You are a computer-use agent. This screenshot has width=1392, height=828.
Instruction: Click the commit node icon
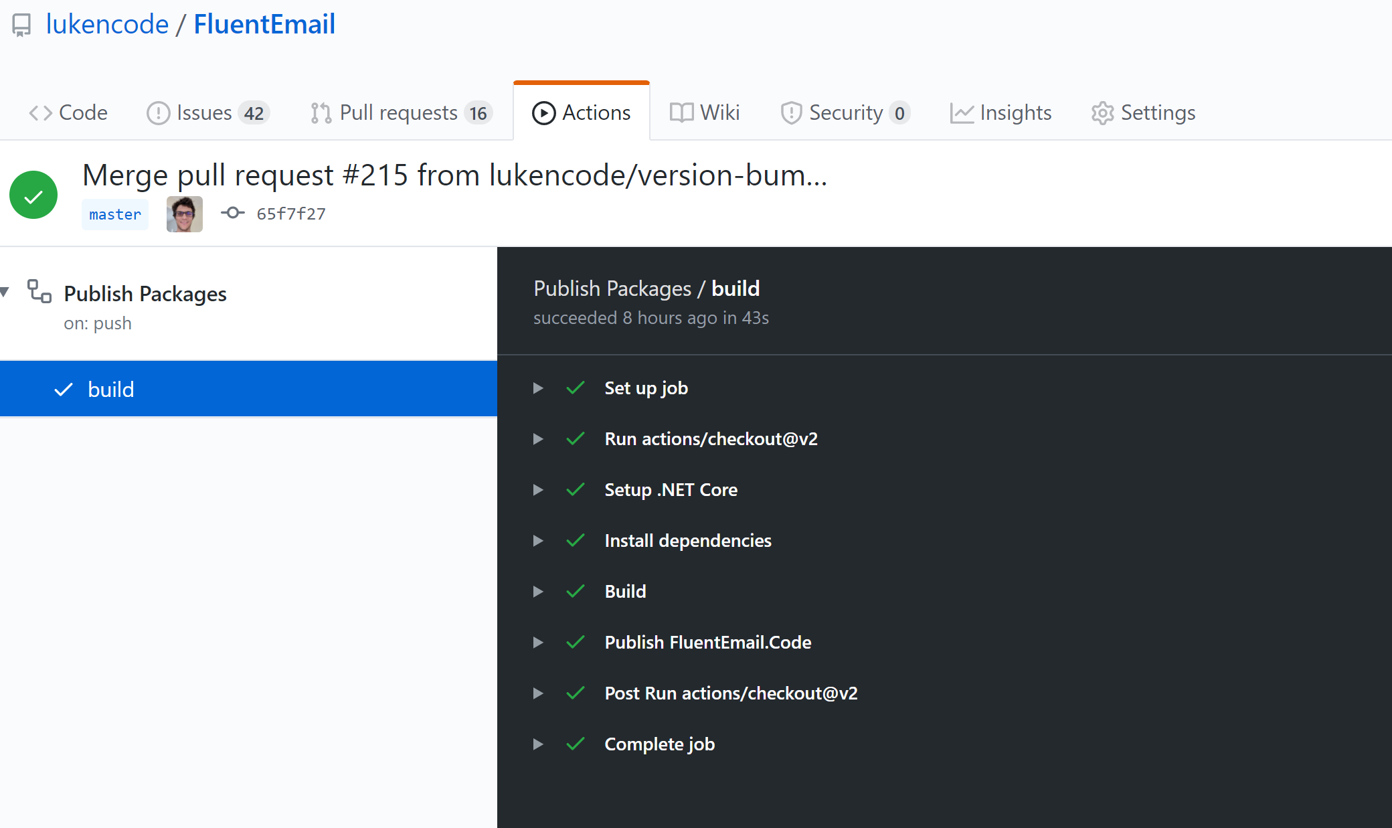coord(232,213)
